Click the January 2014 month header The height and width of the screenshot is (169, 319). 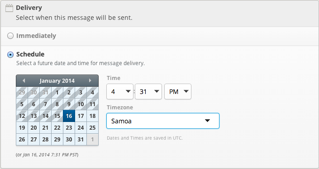click(x=57, y=81)
